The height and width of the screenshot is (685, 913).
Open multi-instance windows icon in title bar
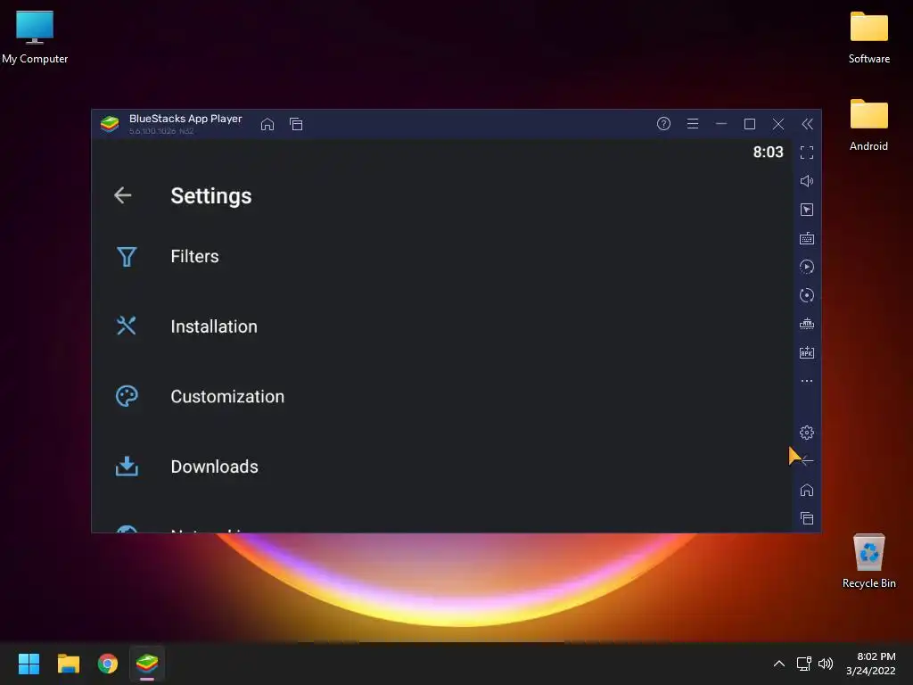coord(296,124)
